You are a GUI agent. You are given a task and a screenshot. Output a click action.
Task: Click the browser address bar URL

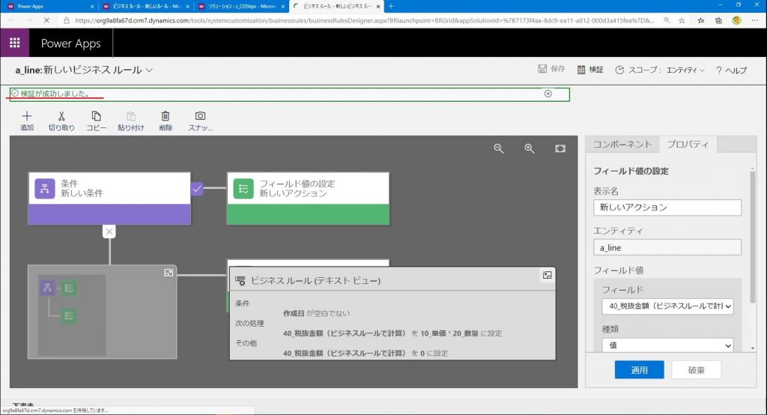click(365, 20)
